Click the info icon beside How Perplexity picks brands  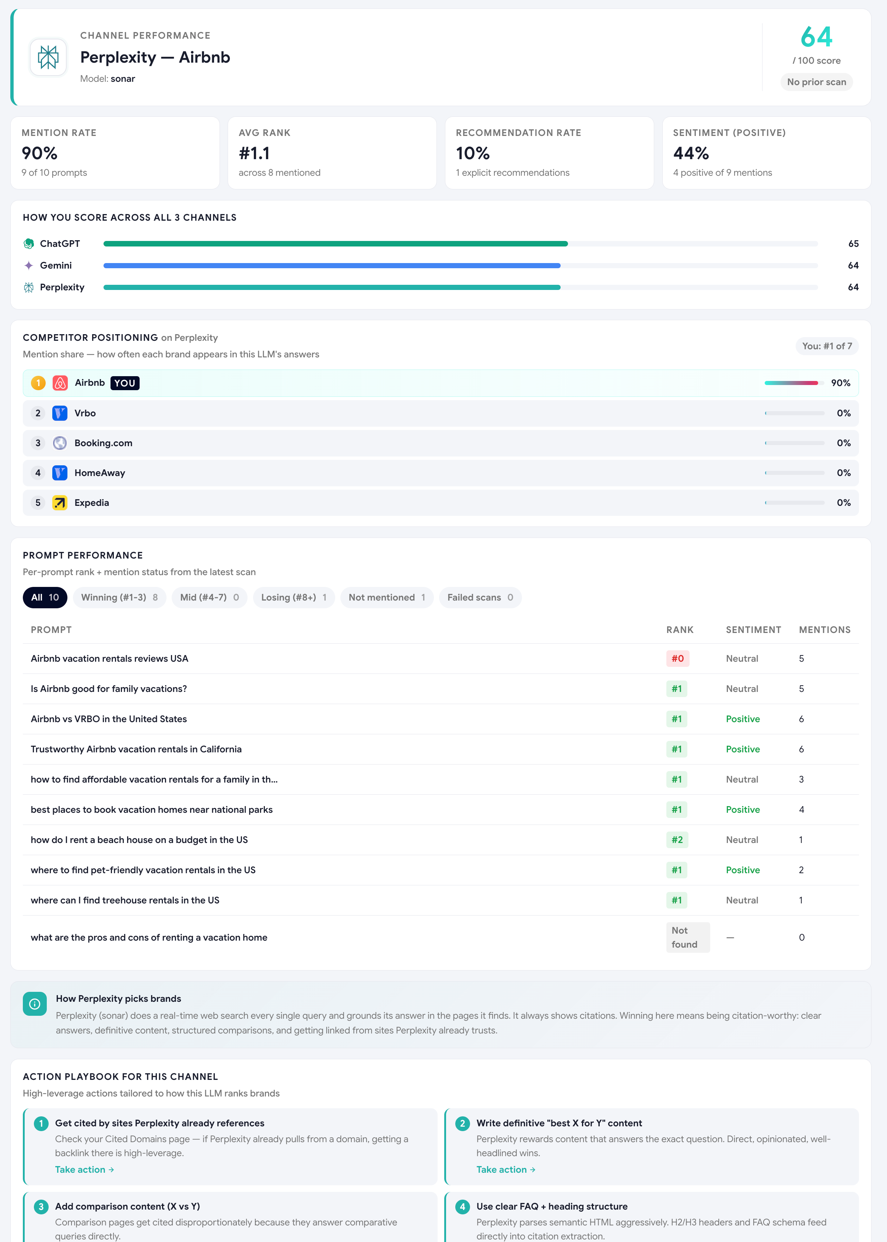click(34, 1004)
